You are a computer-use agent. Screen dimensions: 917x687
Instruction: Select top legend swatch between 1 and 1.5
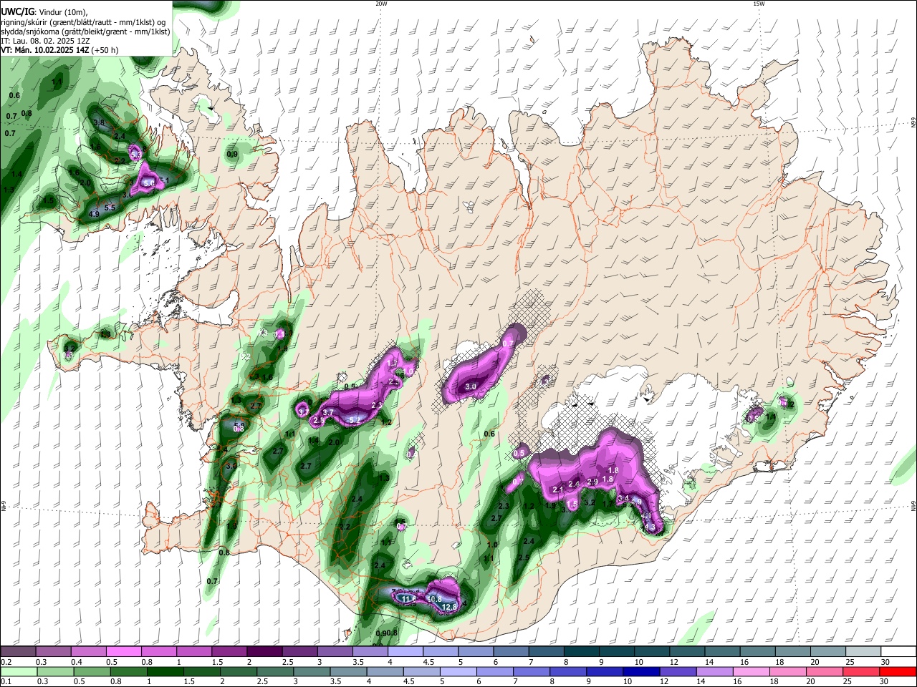[x=194, y=651]
